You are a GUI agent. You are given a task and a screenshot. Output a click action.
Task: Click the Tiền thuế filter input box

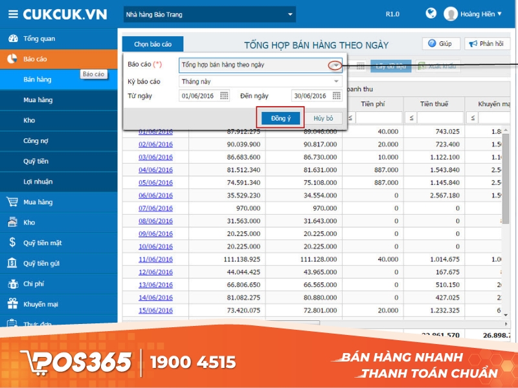[x=440, y=118]
